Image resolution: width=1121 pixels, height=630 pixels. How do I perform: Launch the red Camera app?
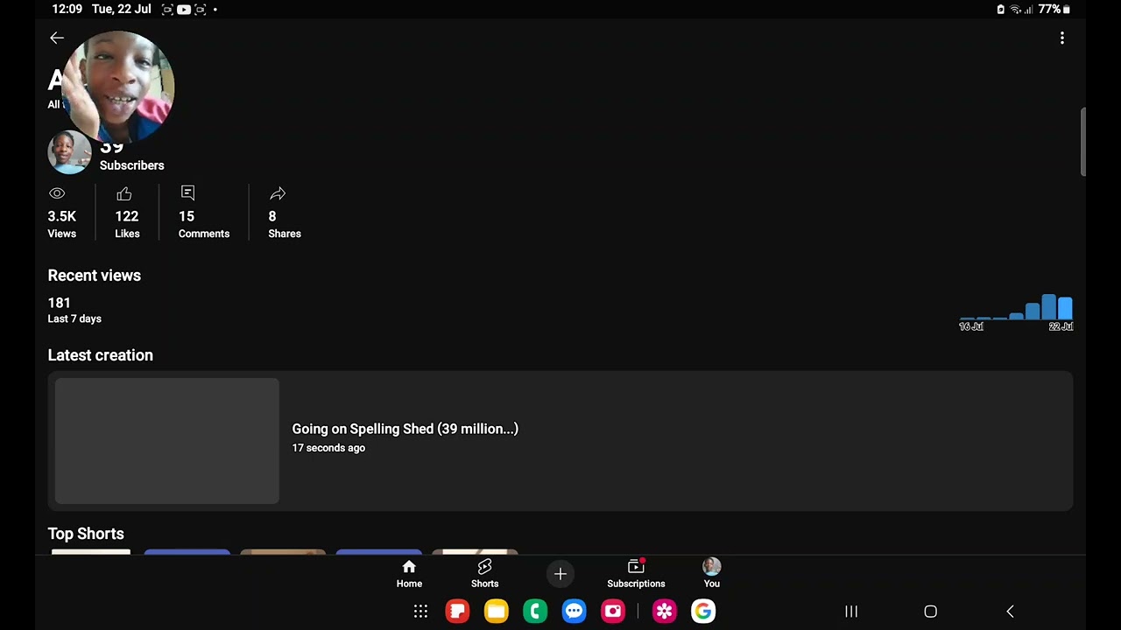(x=613, y=612)
